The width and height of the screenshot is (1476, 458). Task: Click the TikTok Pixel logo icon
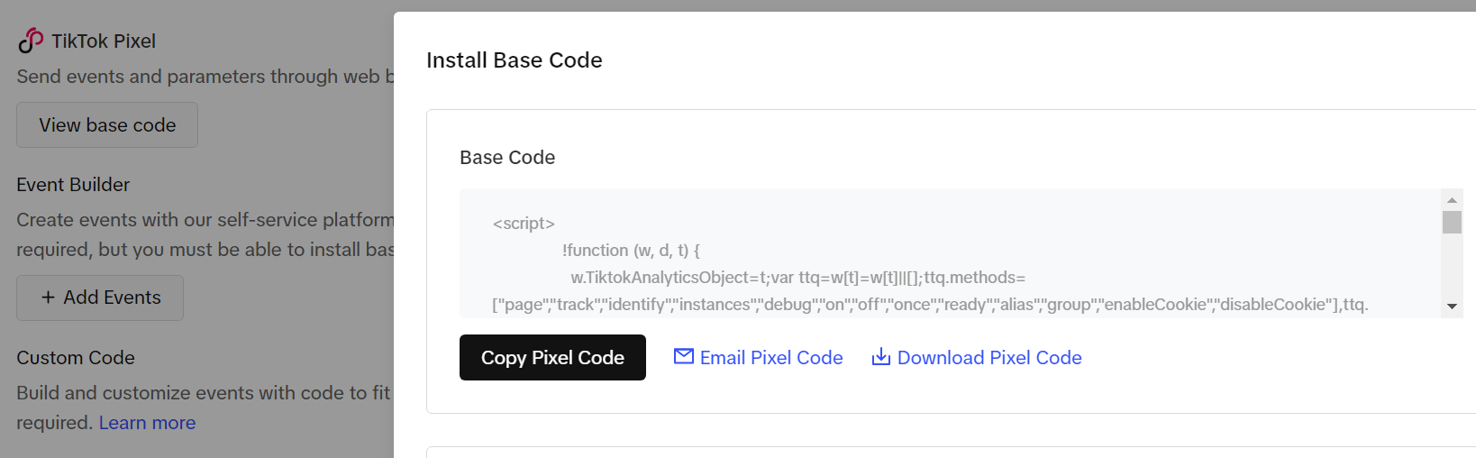[x=31, y=41]
